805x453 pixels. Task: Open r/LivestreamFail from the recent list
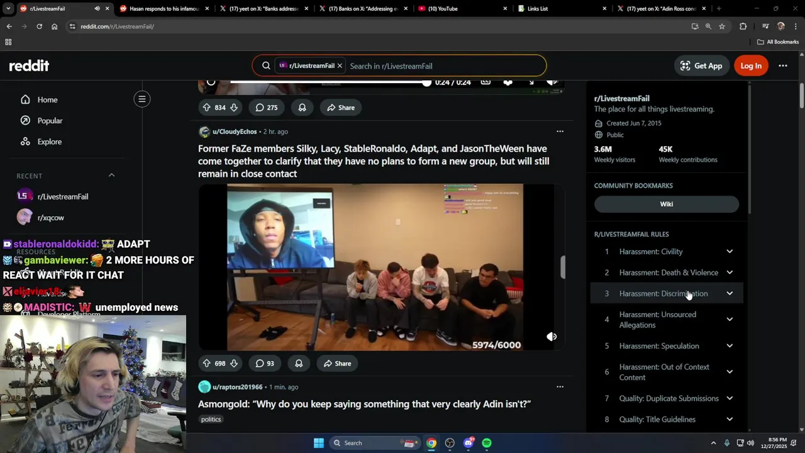62,196
